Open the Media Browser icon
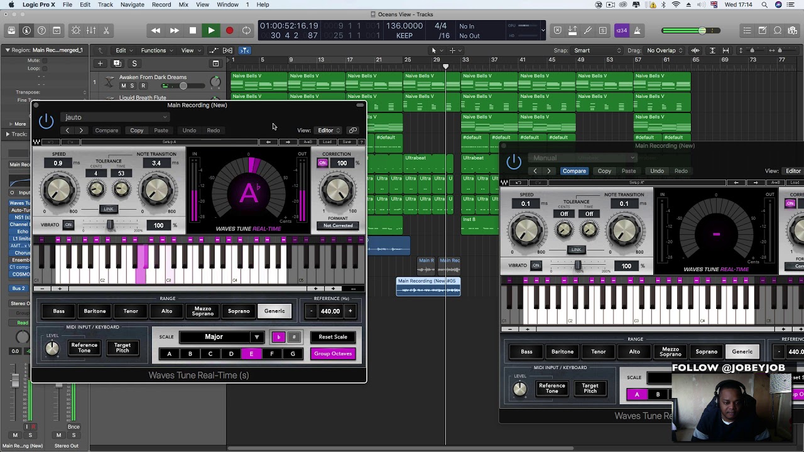This screenshot has height=452, width=804. [x=793, y=30]
